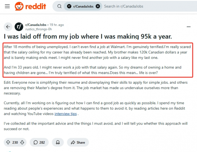Open the hamburger navigation menu
The width and height of the screenshot is (197, 152).
(x=7, y=6)
